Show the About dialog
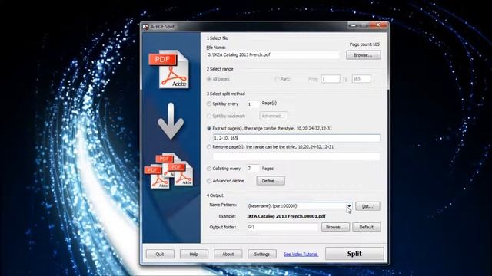Screen dimensions: 492x276 pyautogui.click(x=228, y=254)
